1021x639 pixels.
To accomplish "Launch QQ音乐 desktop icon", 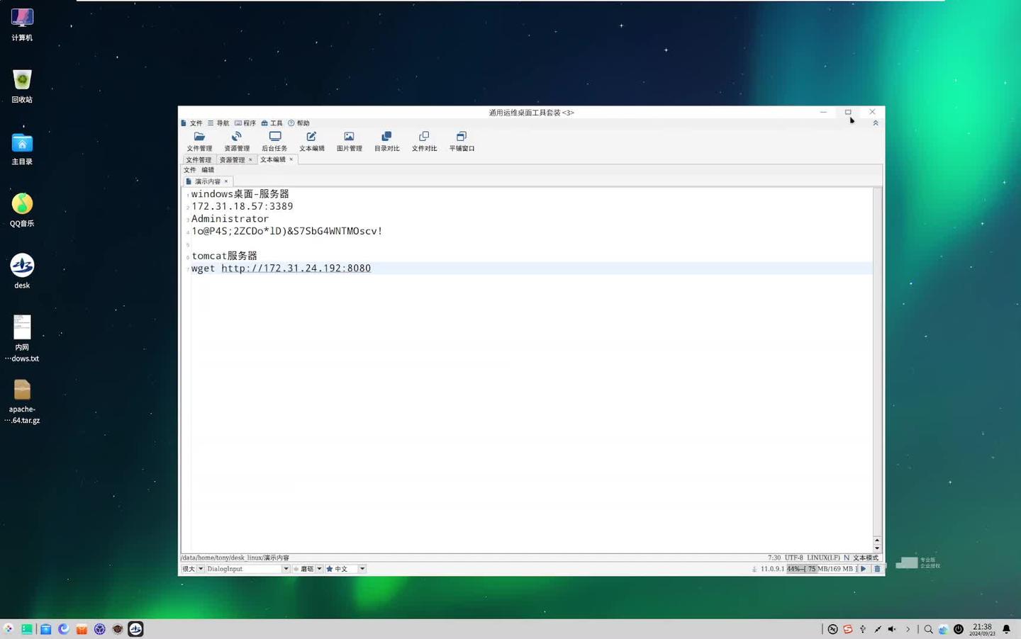I will point(22,210).
